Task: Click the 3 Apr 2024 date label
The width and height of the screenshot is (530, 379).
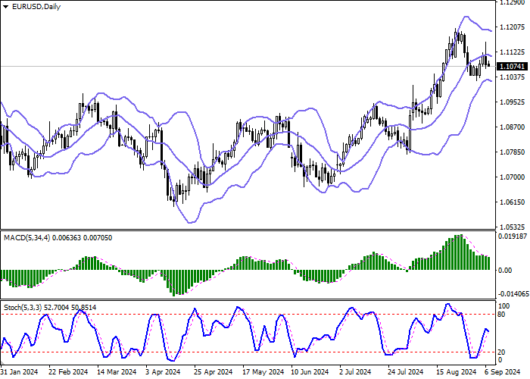Action: coord(164,372)
